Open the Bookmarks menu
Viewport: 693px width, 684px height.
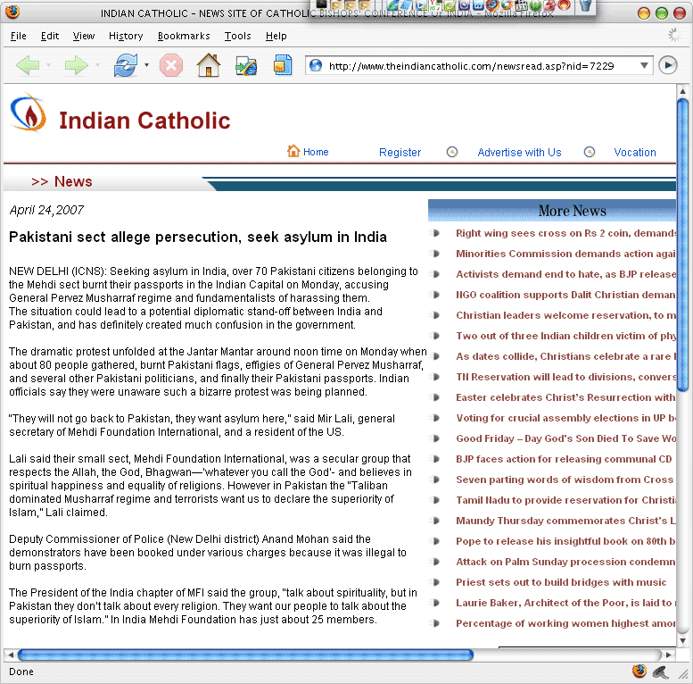point(184,36)
